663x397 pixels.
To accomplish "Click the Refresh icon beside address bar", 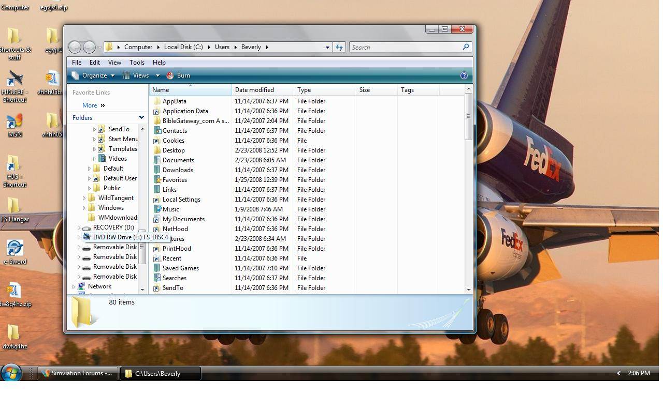I will tap(339, 47).
